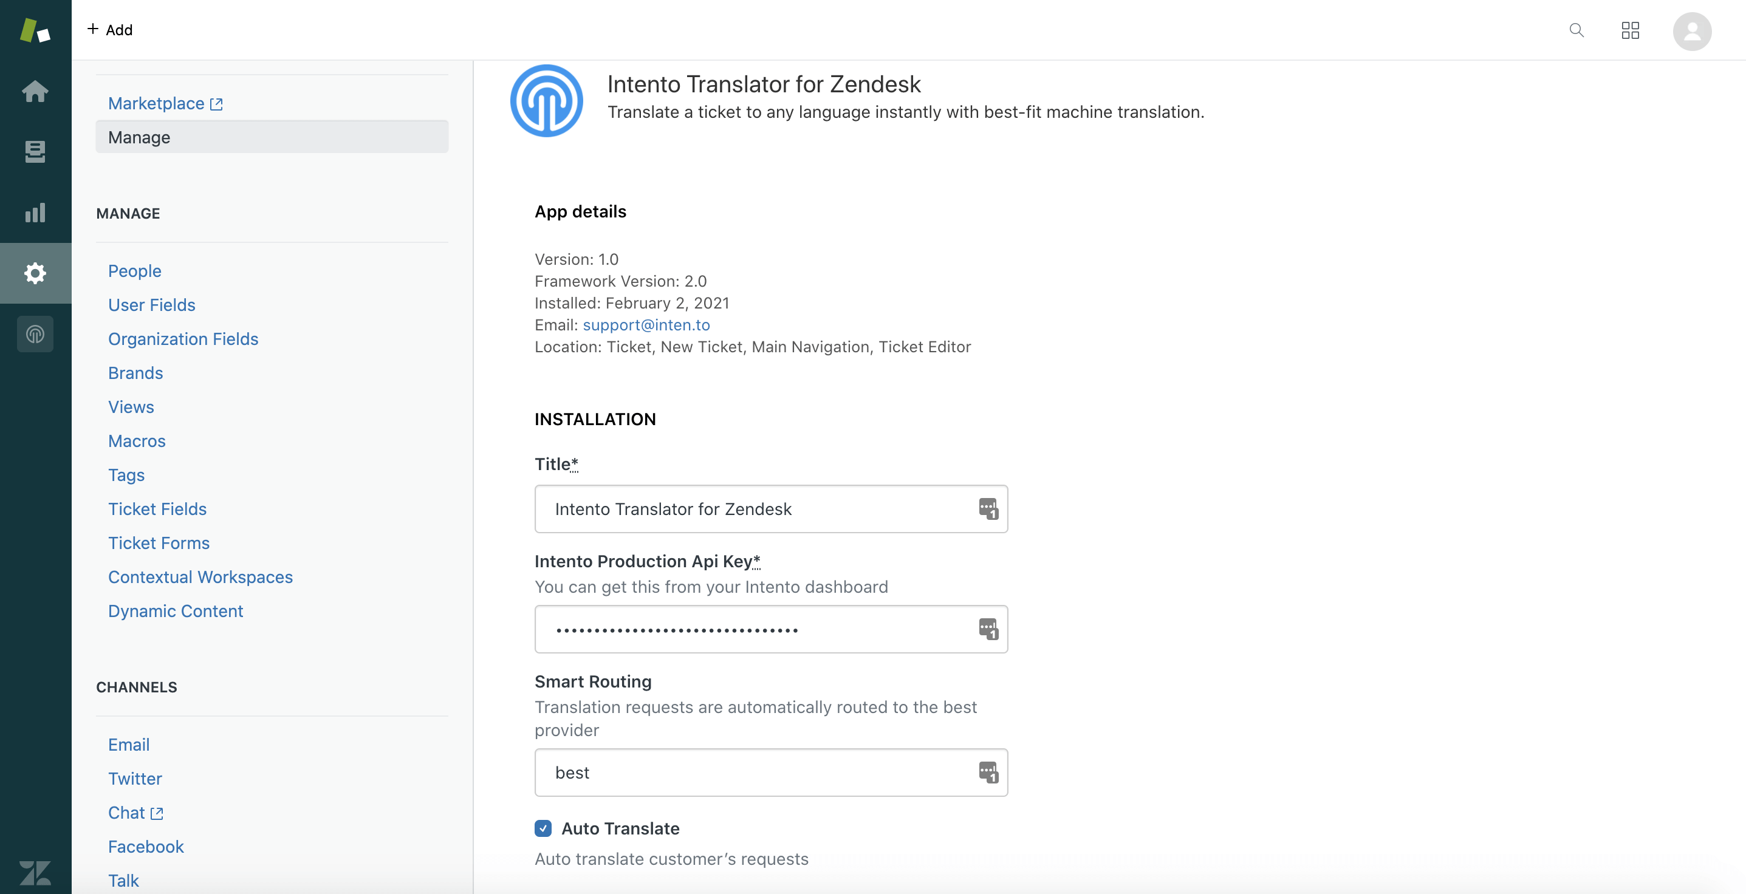
Task: Open the Ticket Fields settings
Action: pyautogui.click(x=157, y=508)
